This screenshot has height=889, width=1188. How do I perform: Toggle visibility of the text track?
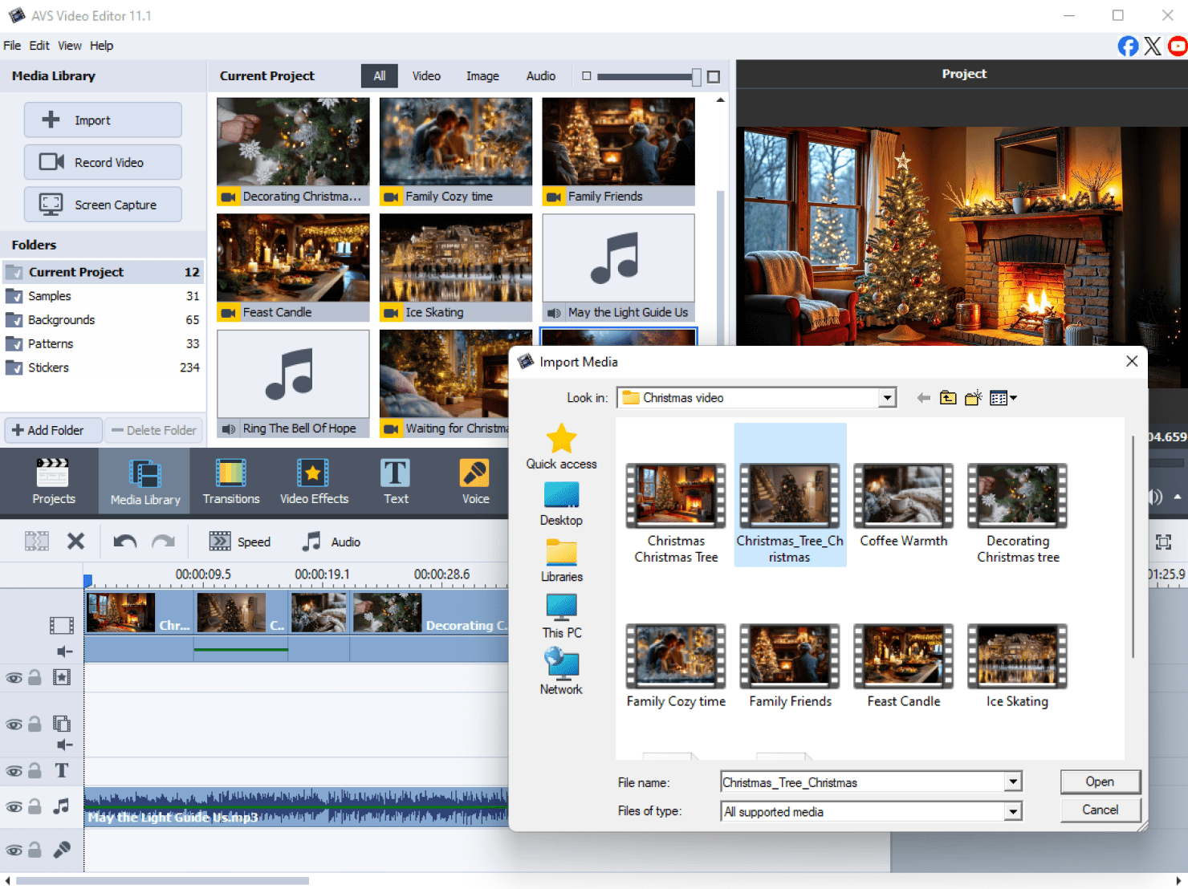coord(14,772)
